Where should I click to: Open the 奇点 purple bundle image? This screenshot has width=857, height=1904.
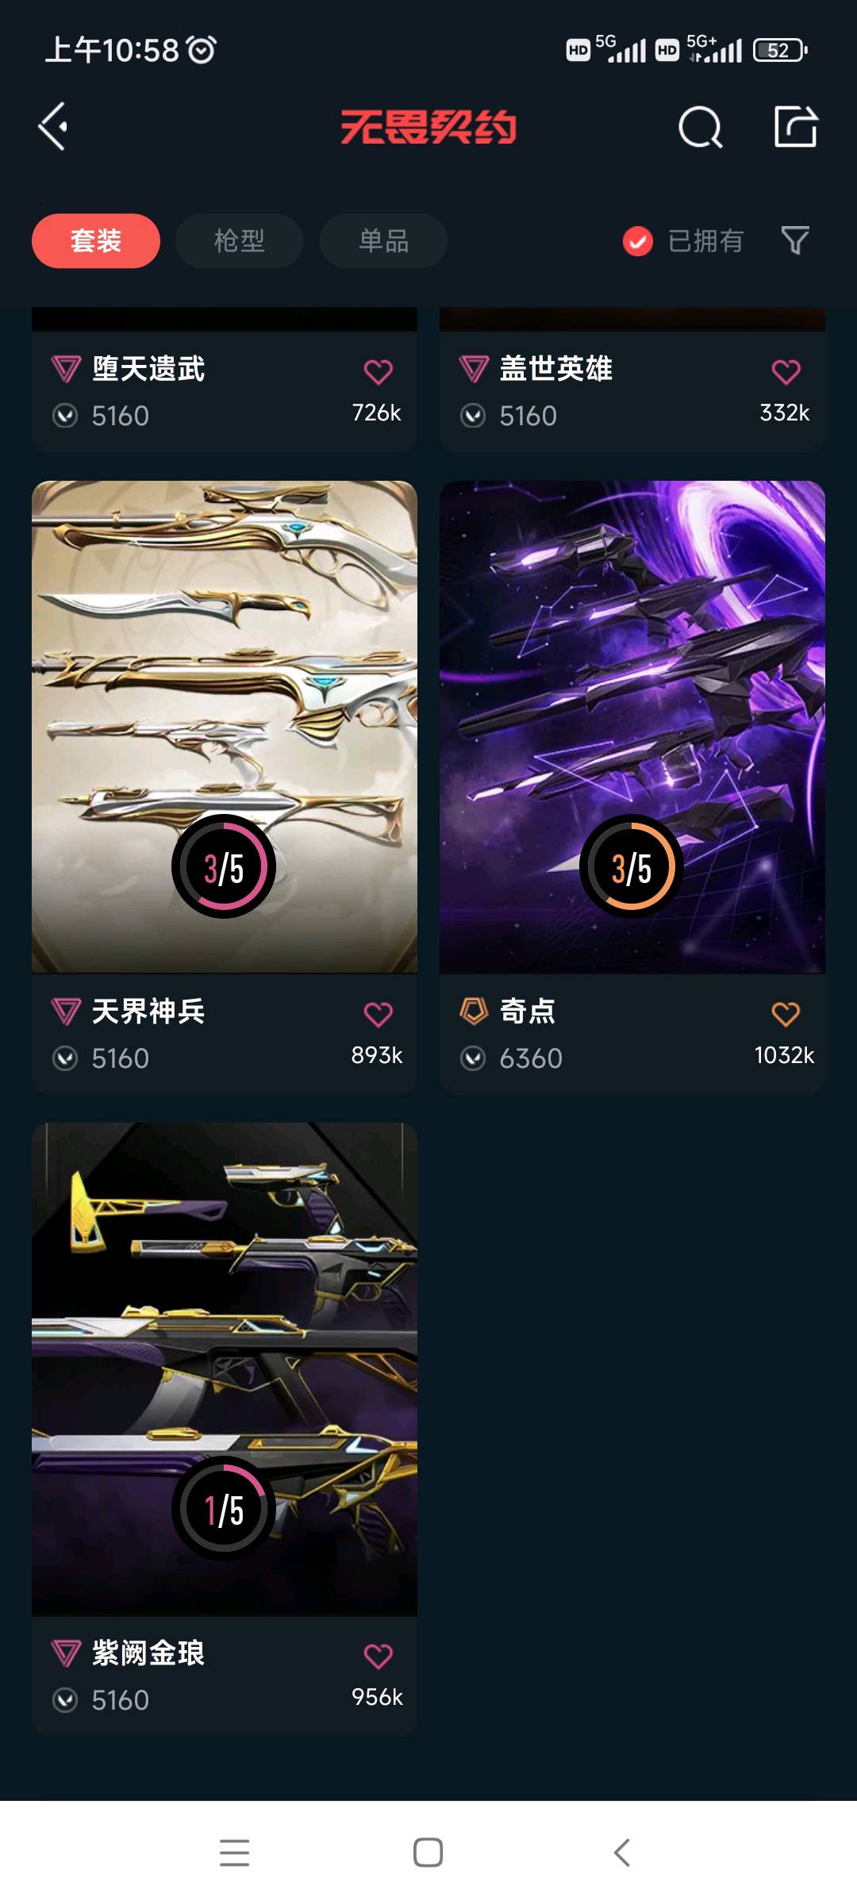coord(632,727)
